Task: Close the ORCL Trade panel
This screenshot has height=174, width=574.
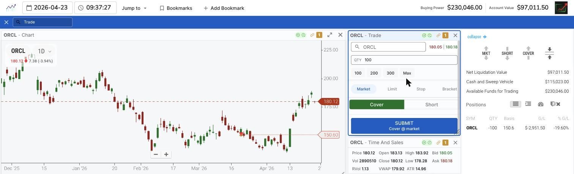Action: click(x=455, y=36)
